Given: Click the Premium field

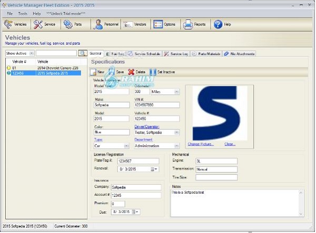Looking at the screenshot, I should [118, 204].
